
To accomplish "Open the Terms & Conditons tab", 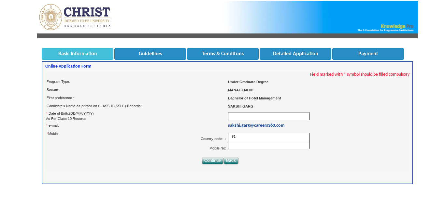I will point(223,54).
